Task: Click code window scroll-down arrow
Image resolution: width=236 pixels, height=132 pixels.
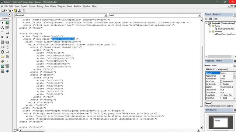Action: point(201,127)
